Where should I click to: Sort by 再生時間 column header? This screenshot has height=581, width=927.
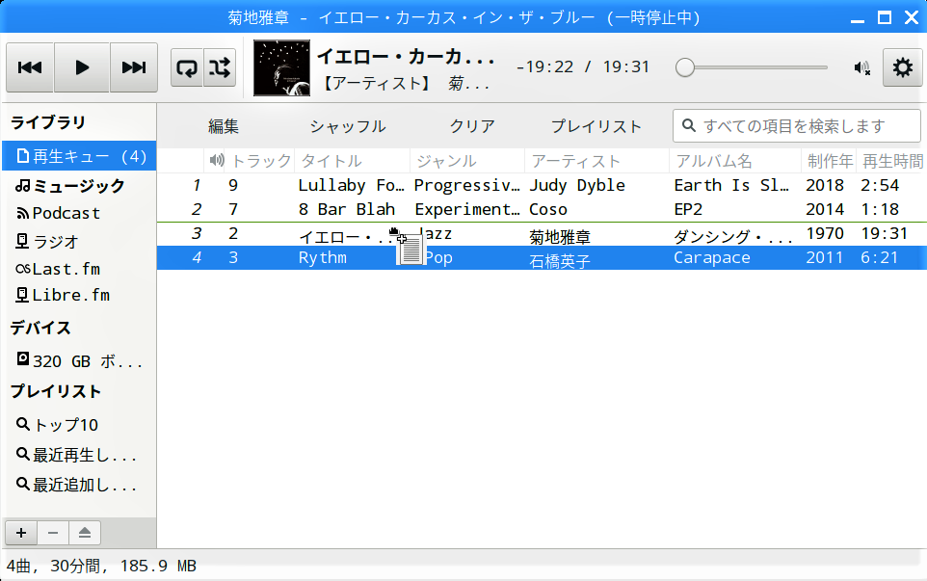891,160
